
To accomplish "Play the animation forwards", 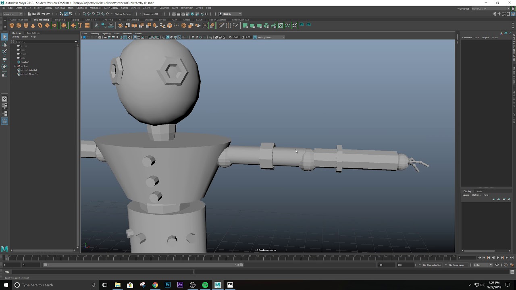I will click(498, 258).
